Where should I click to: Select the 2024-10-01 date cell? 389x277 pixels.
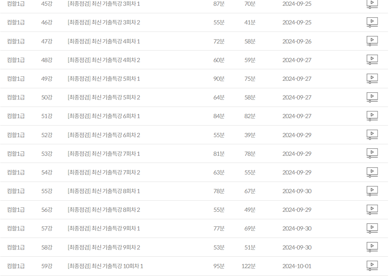(297, 266)
